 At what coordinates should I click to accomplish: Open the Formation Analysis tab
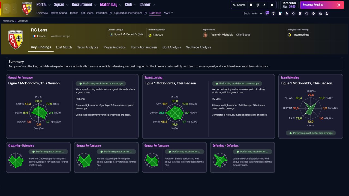click(x=144, y=47)
